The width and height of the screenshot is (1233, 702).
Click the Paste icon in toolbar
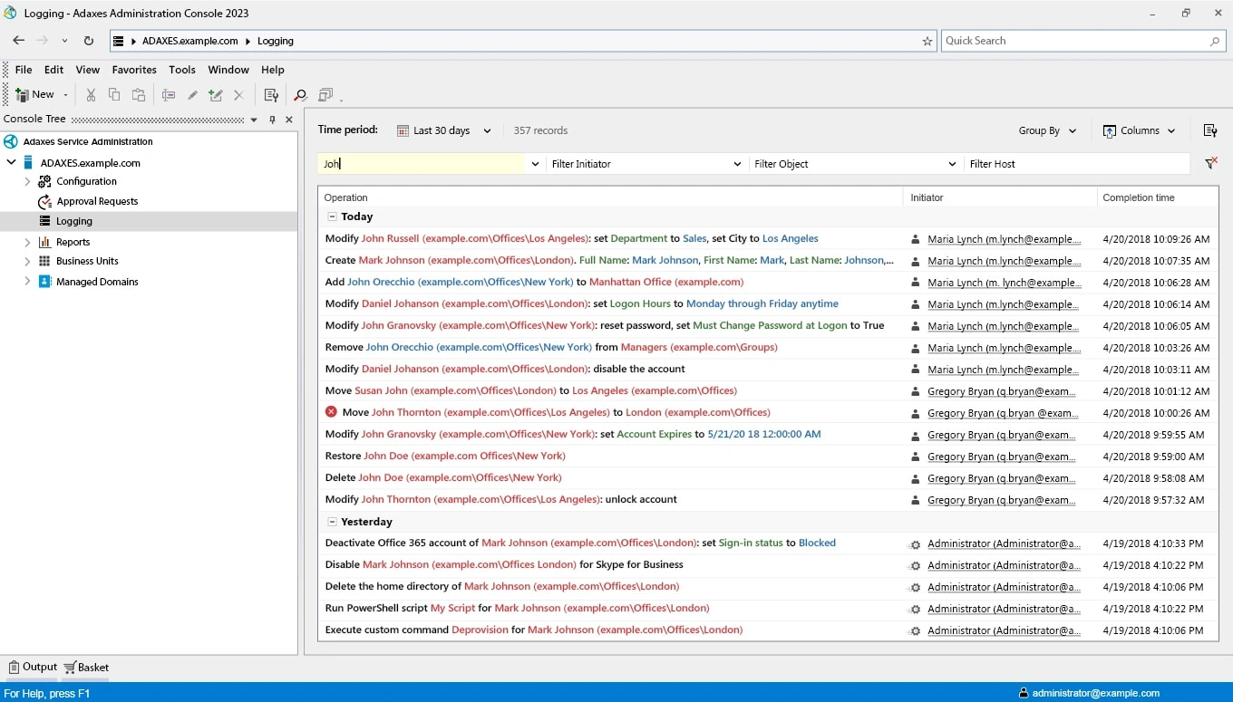[x=139, y=95]
